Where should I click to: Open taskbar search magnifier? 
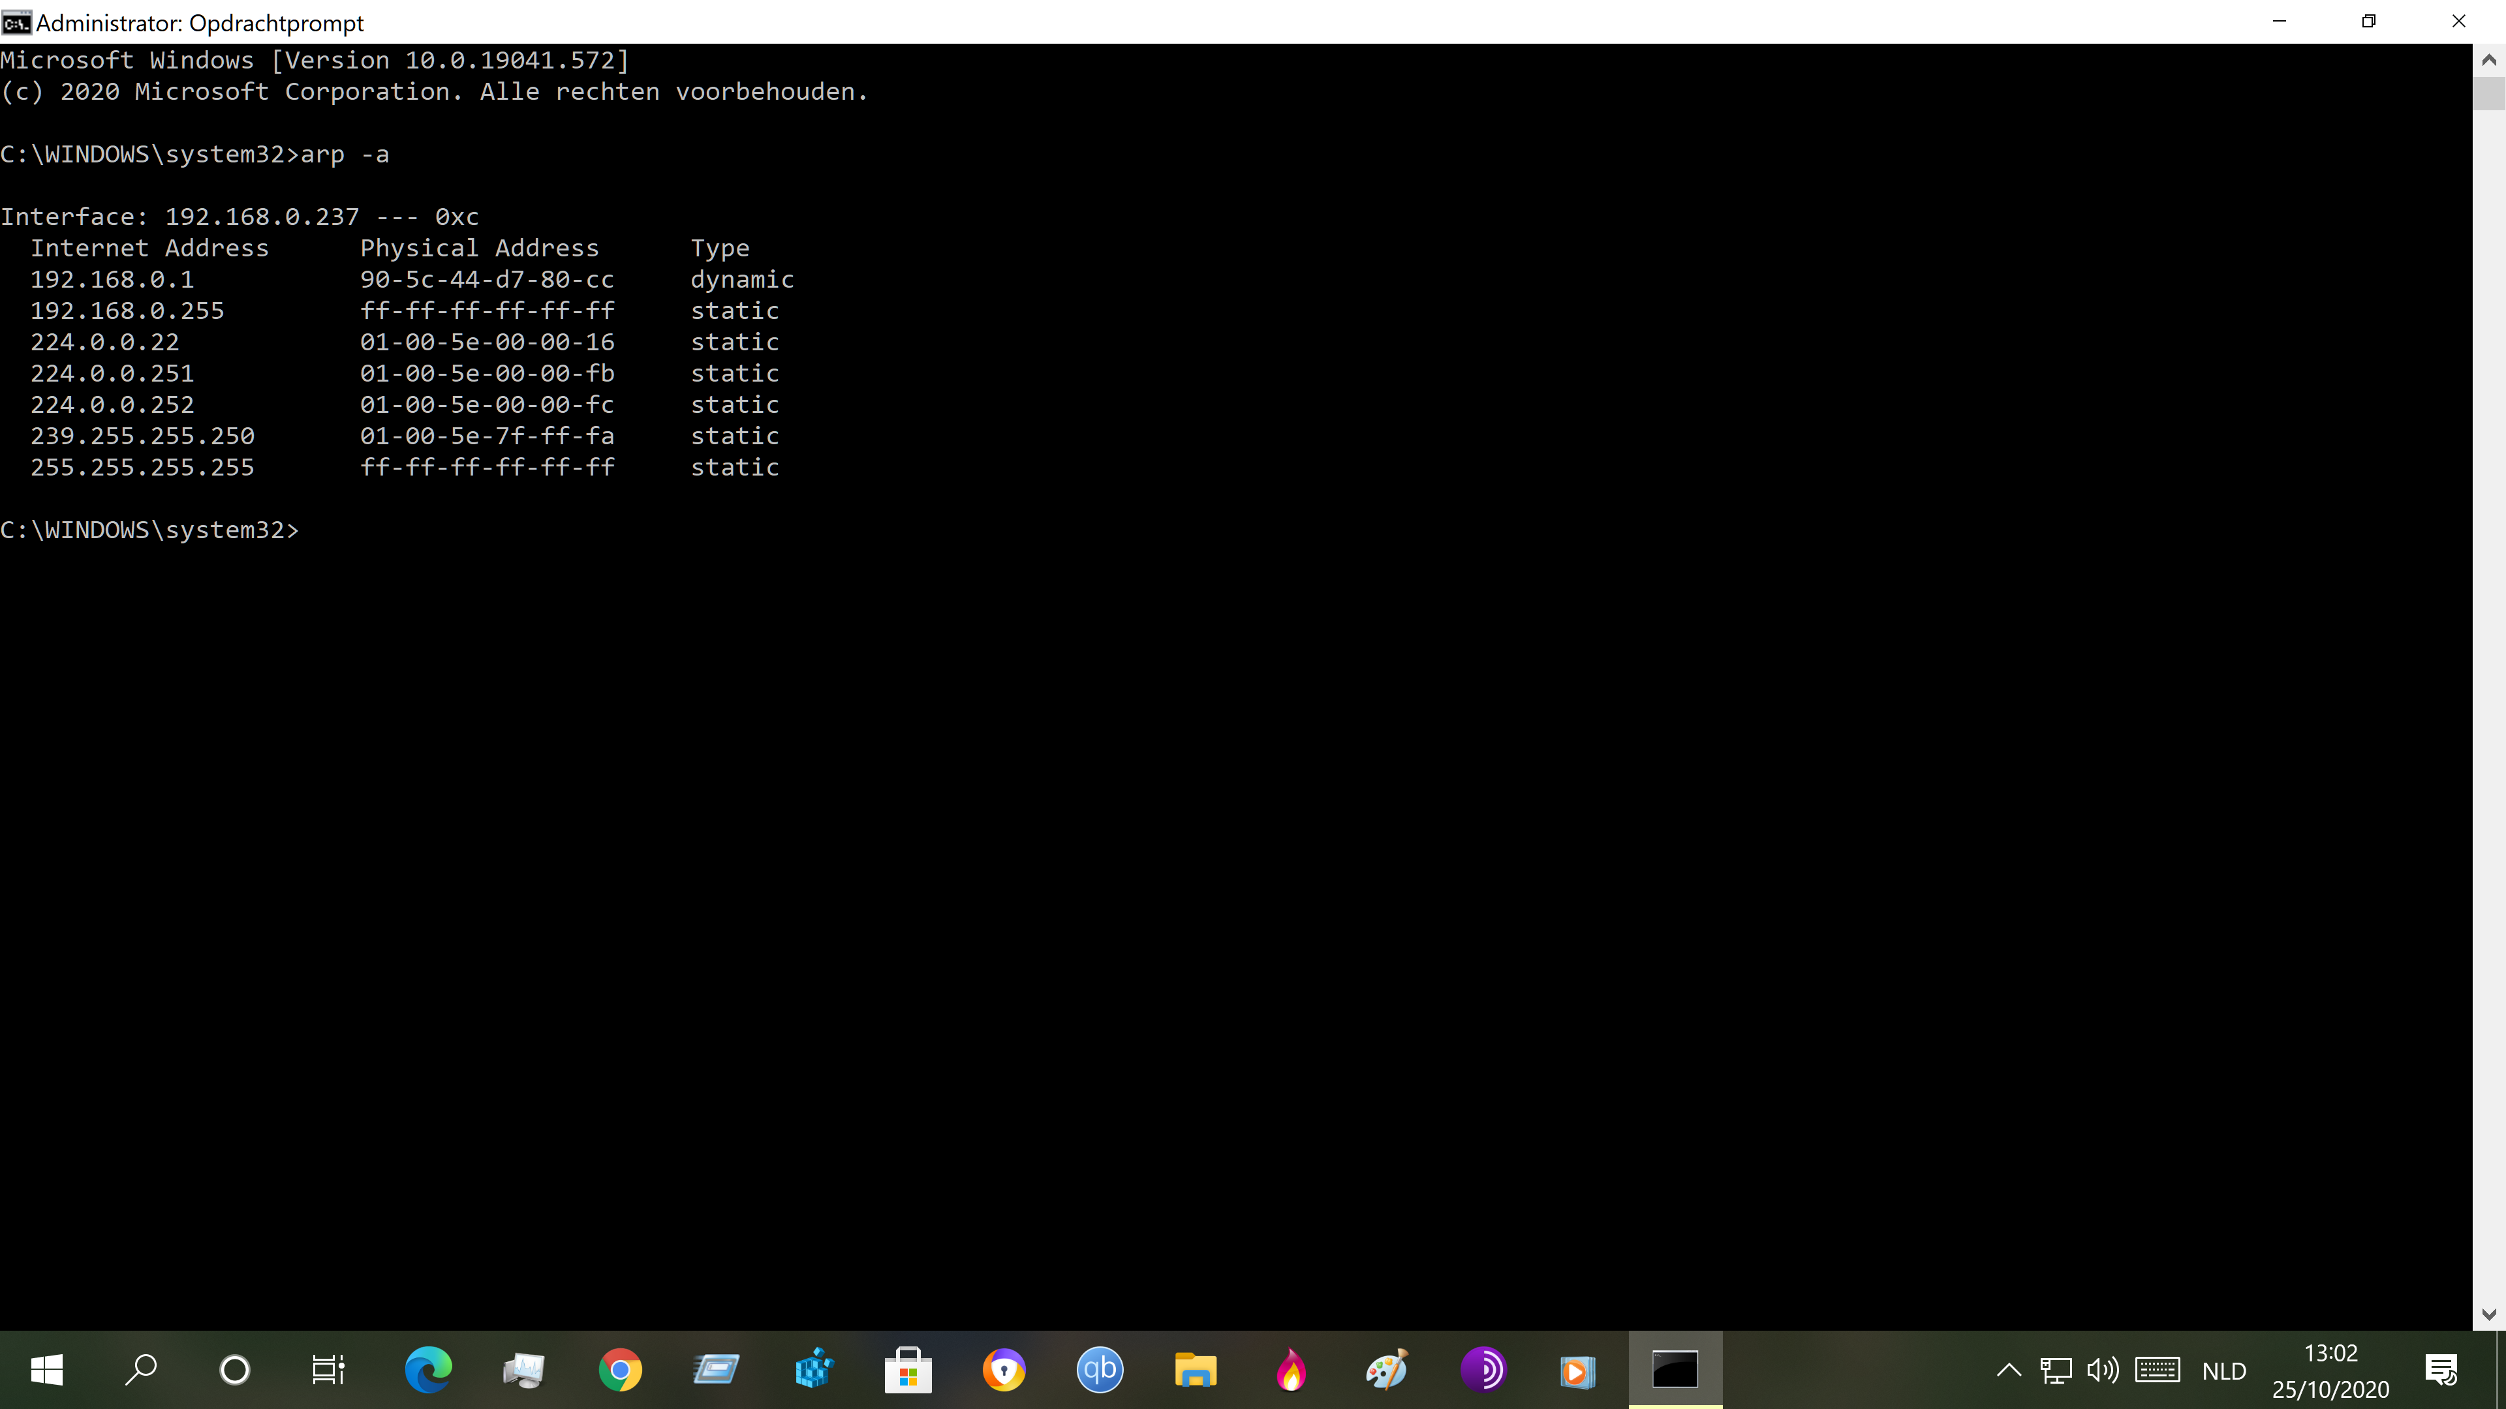point(141,1370)
